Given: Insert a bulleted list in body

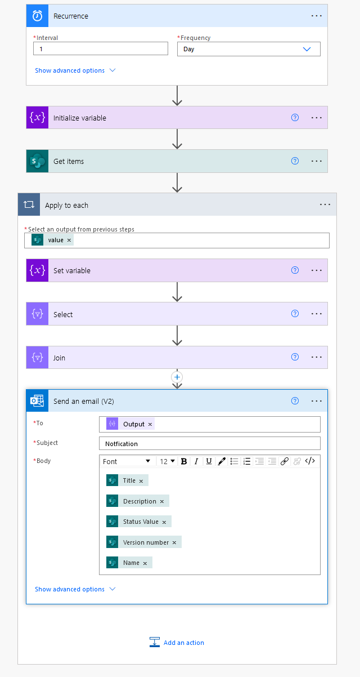Looking at the screenshot, I should (x=235, y=461).
